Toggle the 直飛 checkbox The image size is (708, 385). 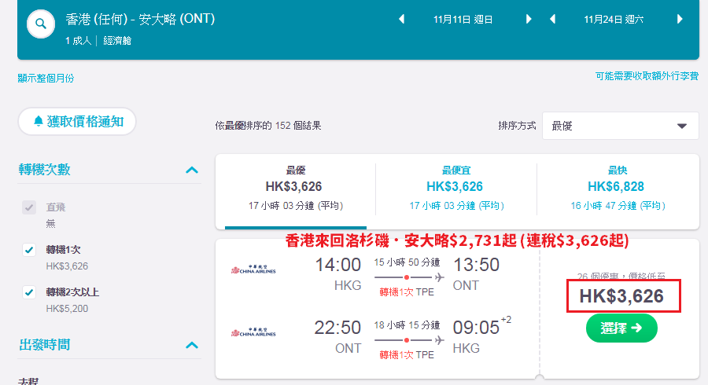(29, 207)
